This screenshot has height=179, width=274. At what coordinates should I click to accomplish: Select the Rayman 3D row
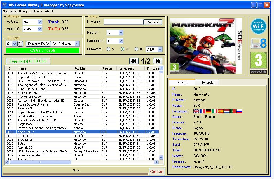[x=82, y=108]
